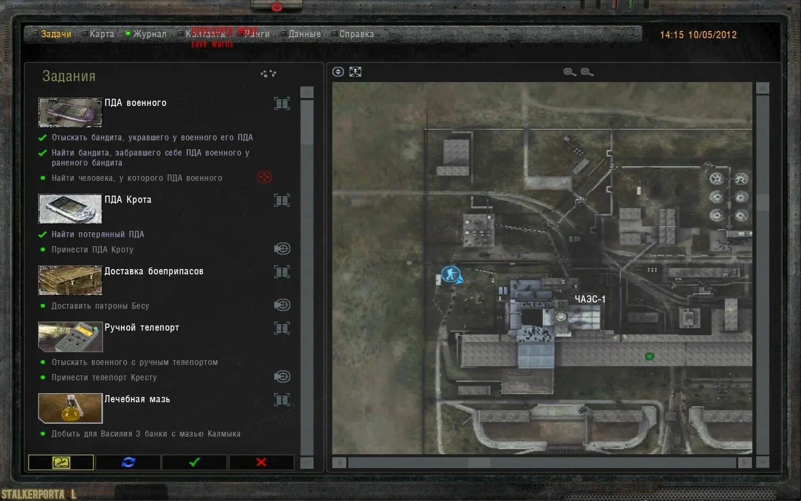This screenshot has width=801, height=501.
Task: Expand details icon for Ручной телепорт task
Action: click(x=282, y=328)
